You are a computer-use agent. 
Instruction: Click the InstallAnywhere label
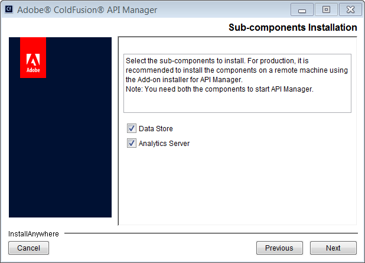coord(34,234)
